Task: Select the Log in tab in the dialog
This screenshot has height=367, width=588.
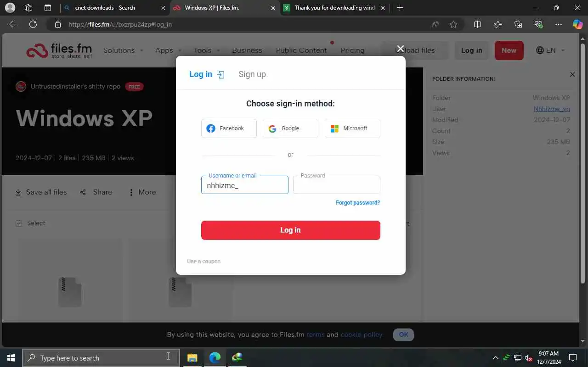Action: point(207,74)
